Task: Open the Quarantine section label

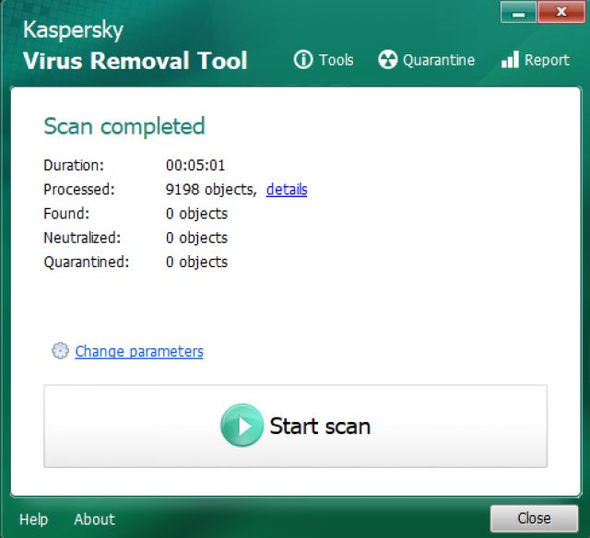Action: (439, 60)
